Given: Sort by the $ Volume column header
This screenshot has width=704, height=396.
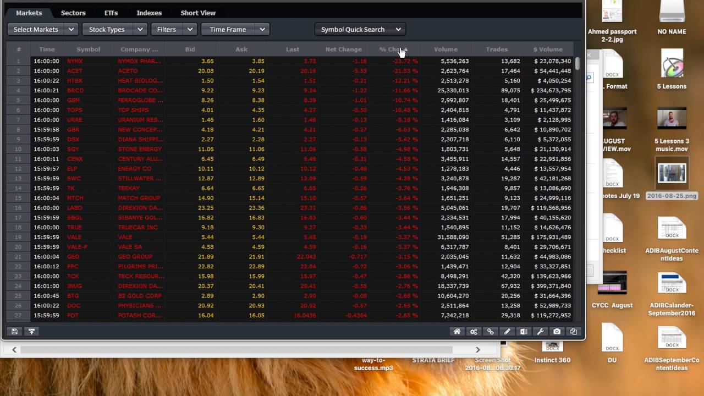Looking at the screenshot, I should pyautogui.click(x=548, y=50).
